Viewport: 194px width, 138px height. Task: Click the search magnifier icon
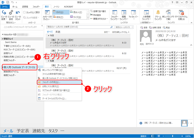click(x=112, y=27)
